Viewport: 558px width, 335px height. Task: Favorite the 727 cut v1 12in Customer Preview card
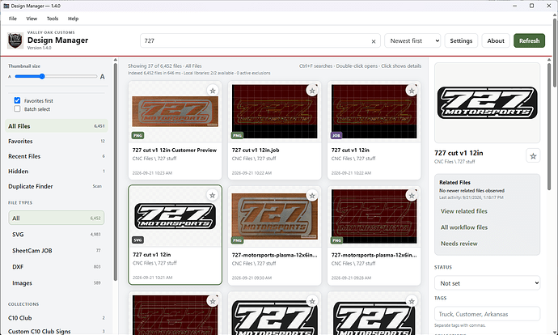(x=213, y=91)
